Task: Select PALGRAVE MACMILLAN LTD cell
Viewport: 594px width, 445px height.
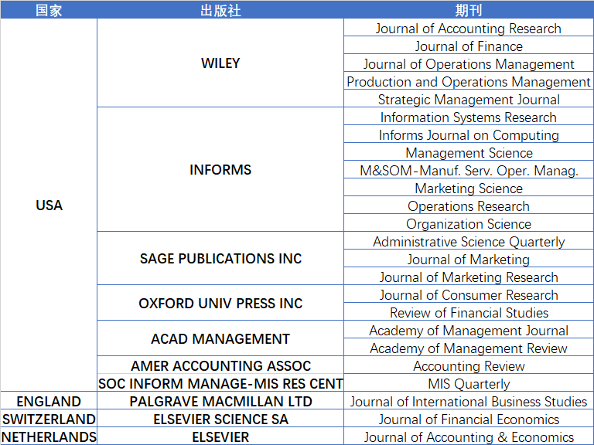Action: coord(220,401)
